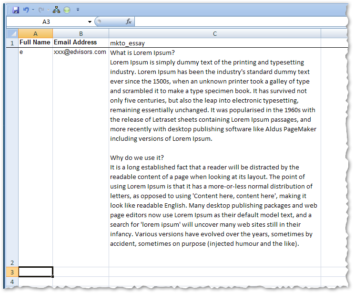Select row 2 header
354x294 pixels.
click(x=12, y=157)
